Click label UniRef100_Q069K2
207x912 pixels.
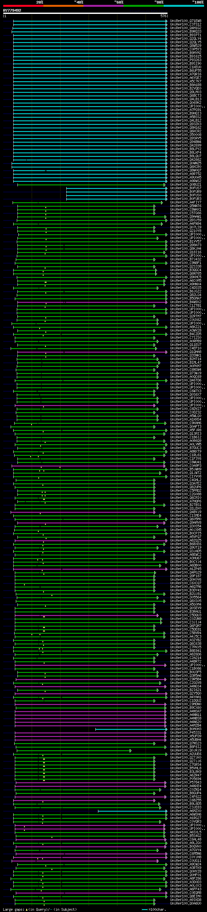pyautogui.click(x=186, y=103)
